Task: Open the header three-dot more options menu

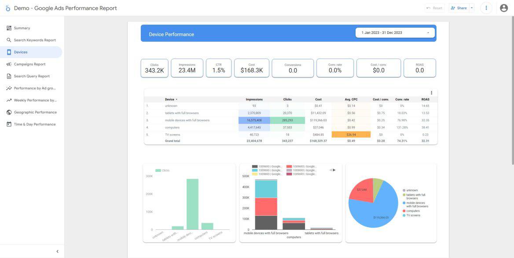Action: 486,8
